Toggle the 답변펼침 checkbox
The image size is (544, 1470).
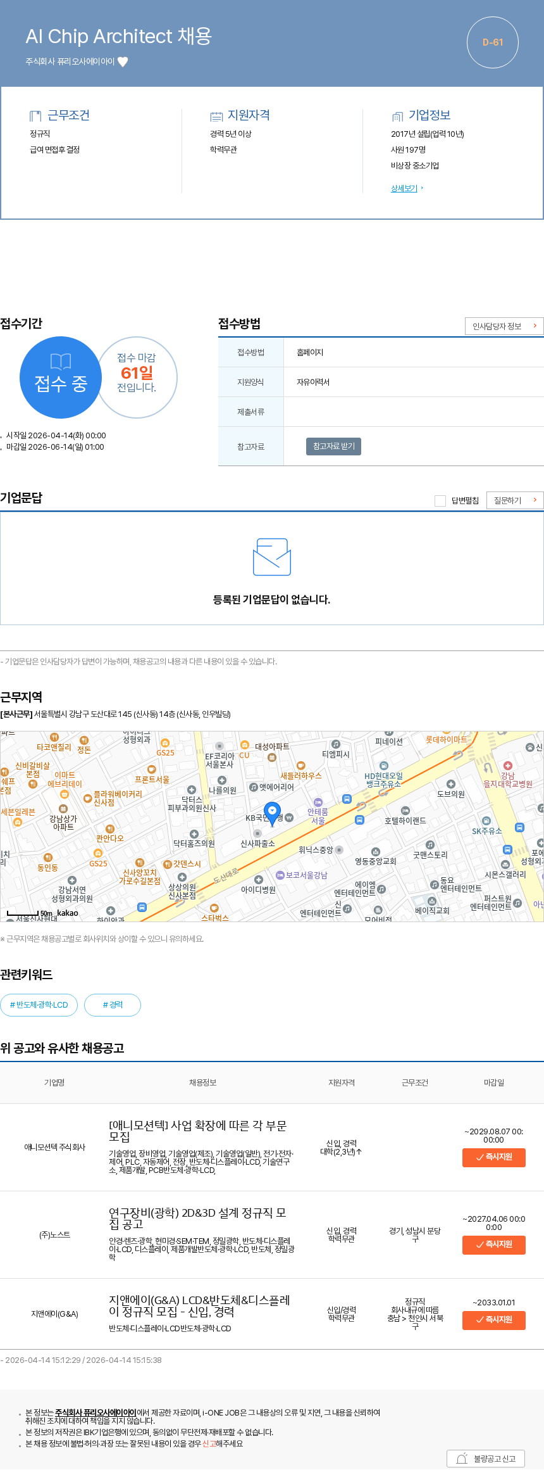[x=440, y=500]
